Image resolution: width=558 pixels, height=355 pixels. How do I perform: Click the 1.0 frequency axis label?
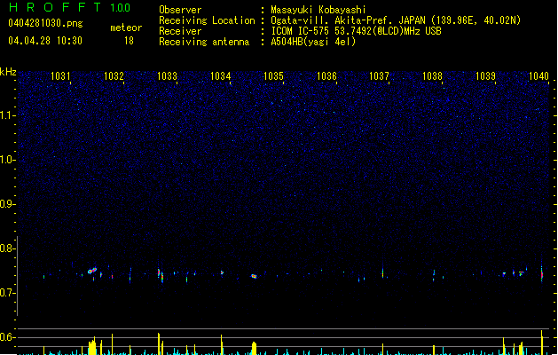tap(8, 160)
